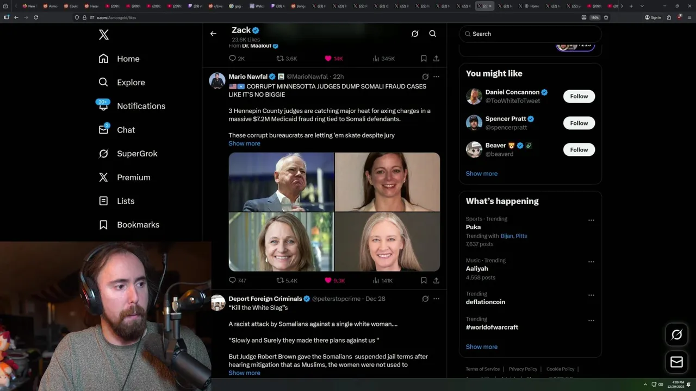Follow Daniel Concannon

(x=579, y=96)
